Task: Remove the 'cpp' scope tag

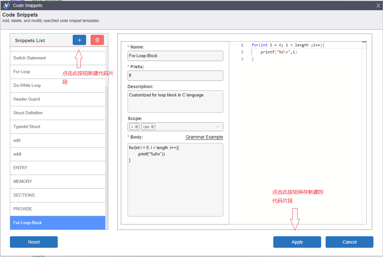Action: [152, 127]
